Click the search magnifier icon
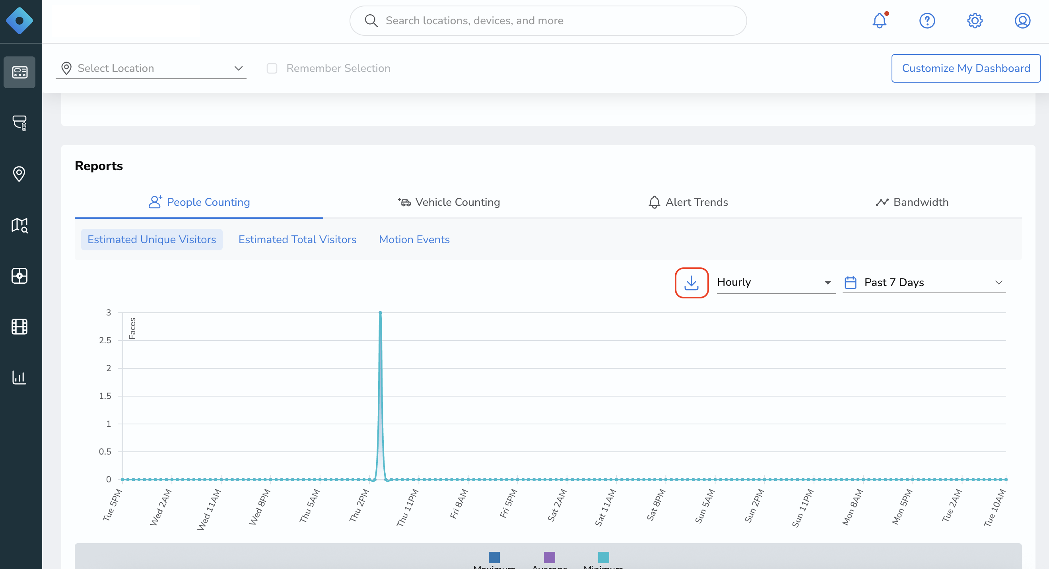The width and height of the screenshot is (1049, 569). point(371,20)
